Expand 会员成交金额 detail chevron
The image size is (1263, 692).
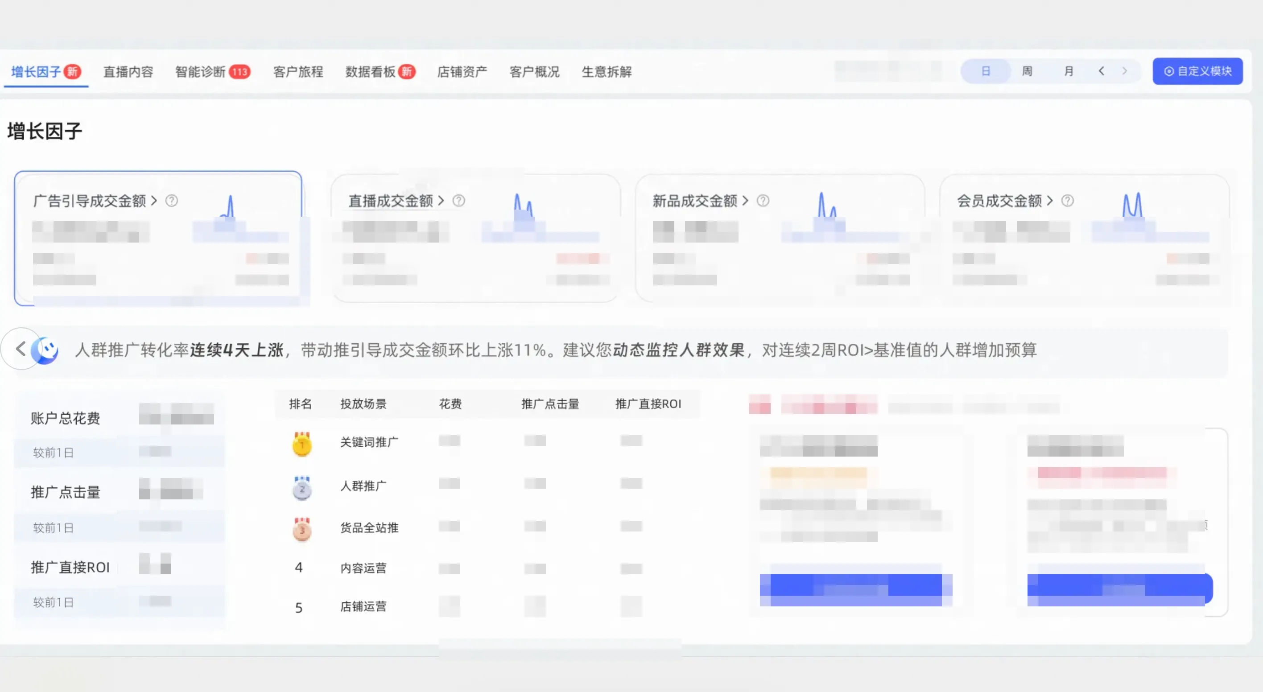[x=1050, y=201]
